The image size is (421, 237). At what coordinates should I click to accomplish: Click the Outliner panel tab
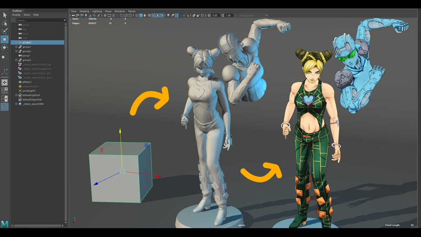click(x=17, y=11)
